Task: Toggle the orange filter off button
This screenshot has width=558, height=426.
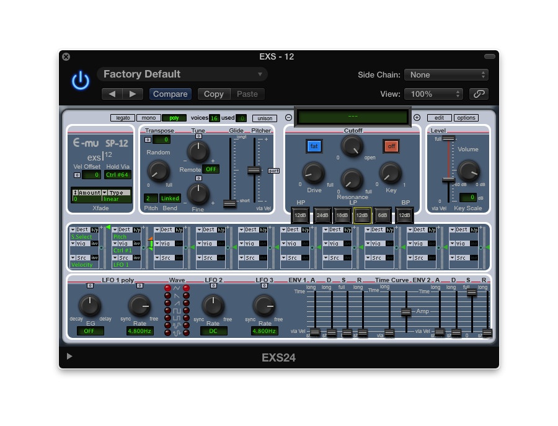Action: pos(391,146)
